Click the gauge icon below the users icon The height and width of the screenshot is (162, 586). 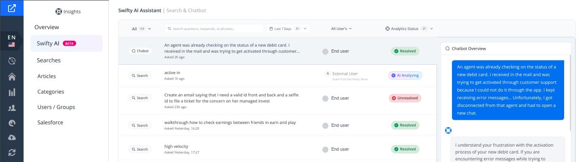click(x=12, y=123)
